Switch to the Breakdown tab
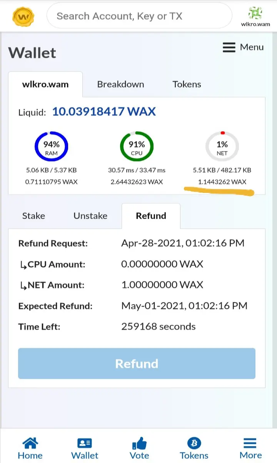The image size is (277, 463). tap(120, 84)
